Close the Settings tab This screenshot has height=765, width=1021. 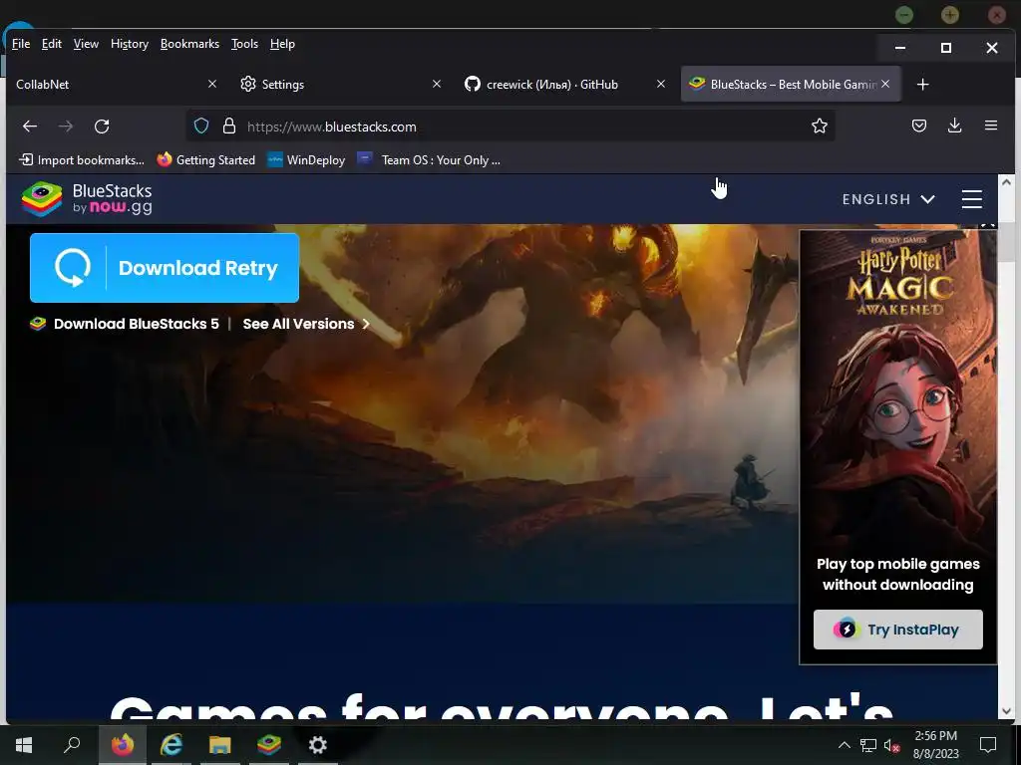pos(437,84)
